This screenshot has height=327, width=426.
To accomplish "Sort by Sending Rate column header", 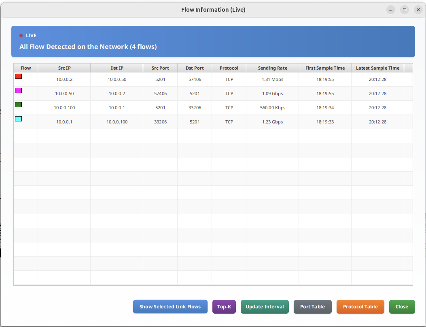I will click(x=273, y=68).
